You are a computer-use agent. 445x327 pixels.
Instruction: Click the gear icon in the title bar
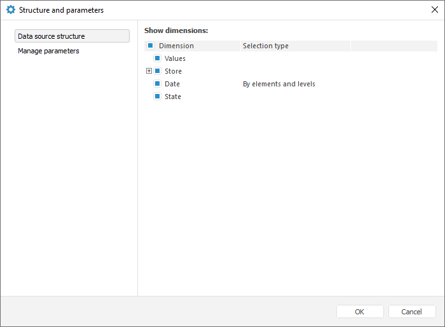[x=11, y=10]
